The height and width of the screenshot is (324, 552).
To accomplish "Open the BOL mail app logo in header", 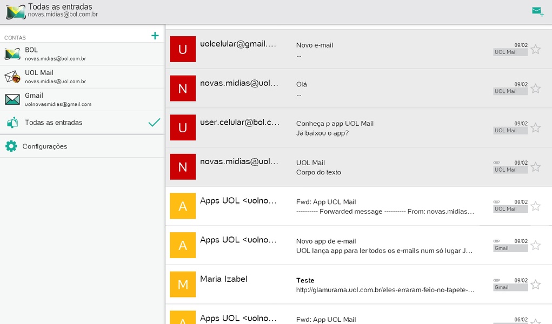I will 16,11.
